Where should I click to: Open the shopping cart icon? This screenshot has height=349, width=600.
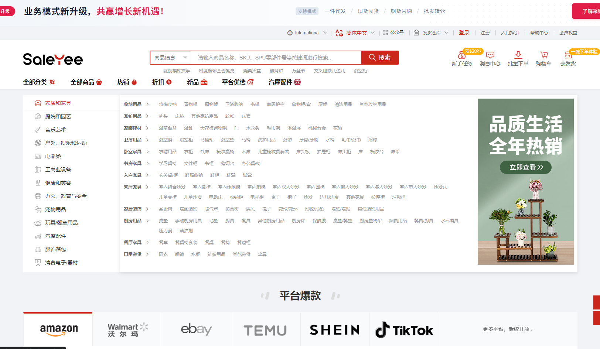tap(543, 55)
